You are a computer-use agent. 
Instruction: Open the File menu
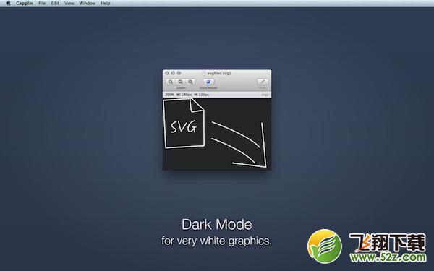coord(42,4)
